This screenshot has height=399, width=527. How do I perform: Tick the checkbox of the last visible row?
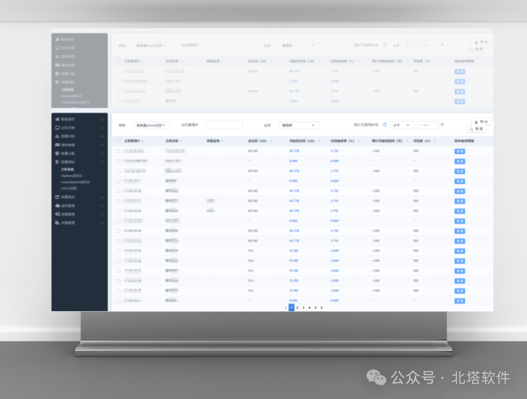click(x=118, y=301)
